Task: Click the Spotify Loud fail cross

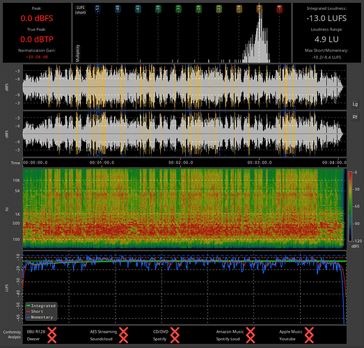Action: tap(251, 339)
